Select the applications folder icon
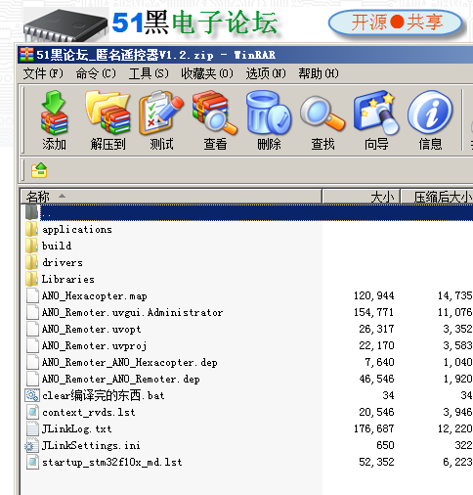This screenshot has width=473, height=495. click(x=32, y=229)
